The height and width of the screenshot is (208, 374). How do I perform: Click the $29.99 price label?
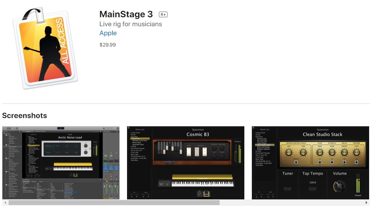point(108,45)
